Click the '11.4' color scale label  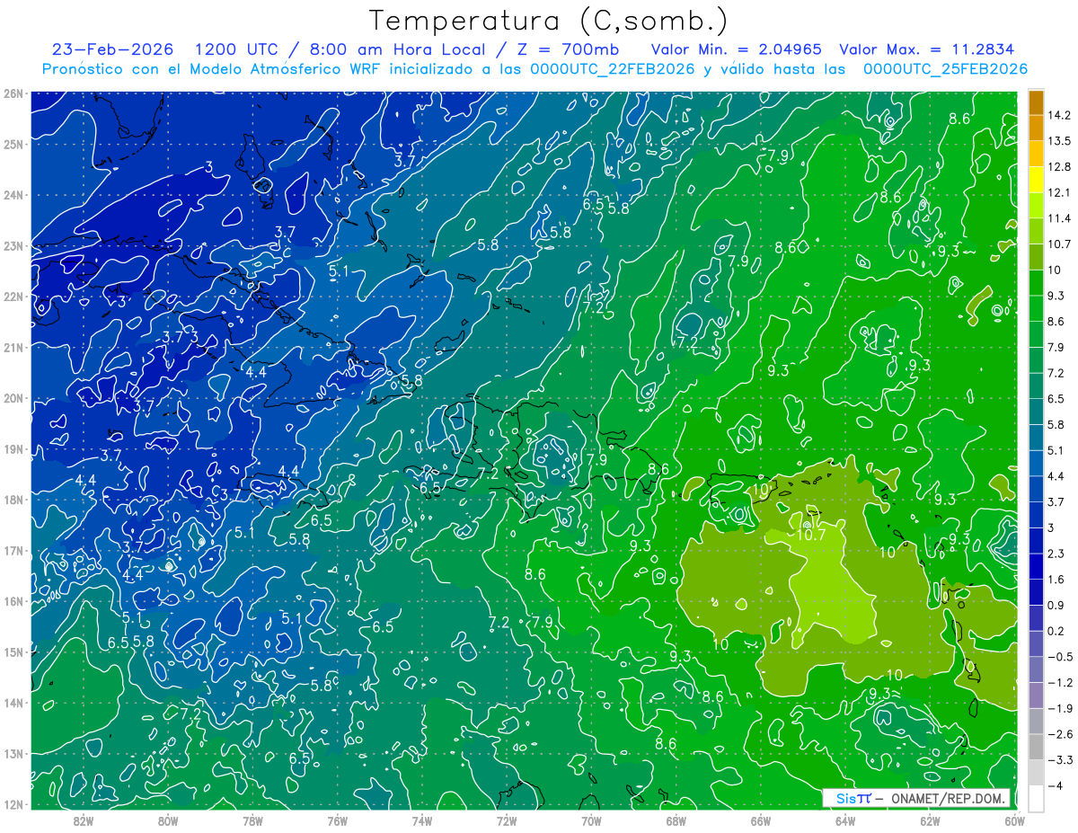[x=1059, y=218]
